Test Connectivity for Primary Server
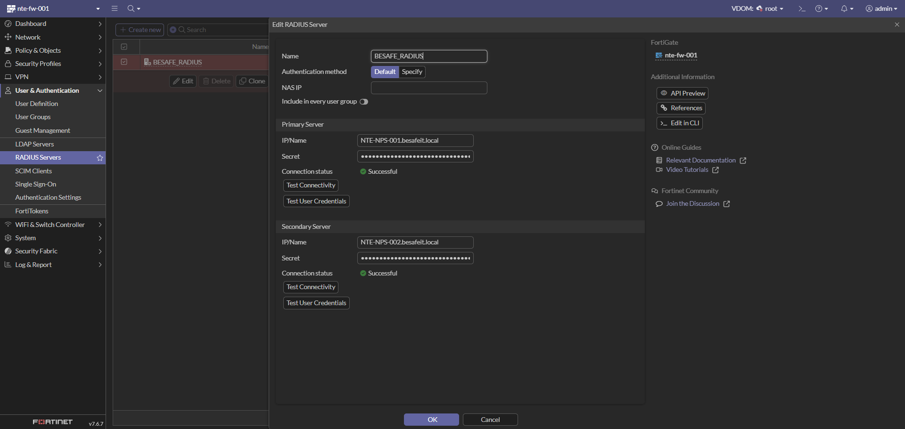This screenshot has height=429, width=905. (x=311, y=185)
